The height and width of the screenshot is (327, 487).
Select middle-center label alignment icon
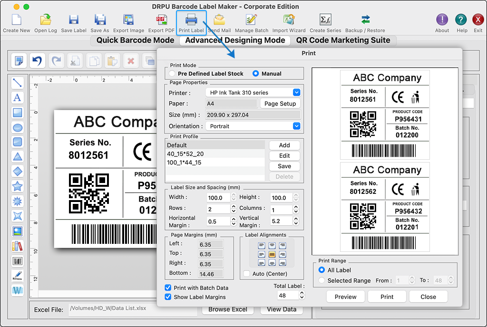(272, 254)
